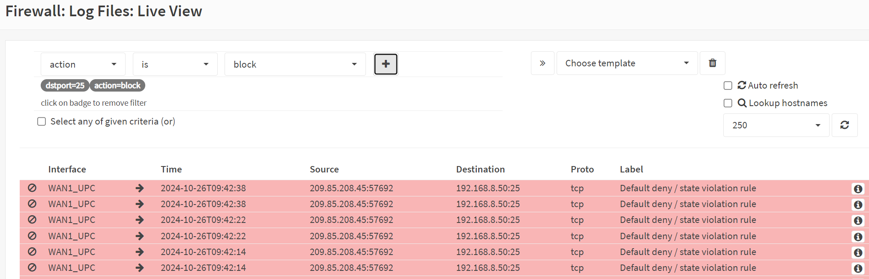The height and width of the screenshot is (279, 869).
Task: Remove the dstport=25 filter badge
Action: pos(65,86)
